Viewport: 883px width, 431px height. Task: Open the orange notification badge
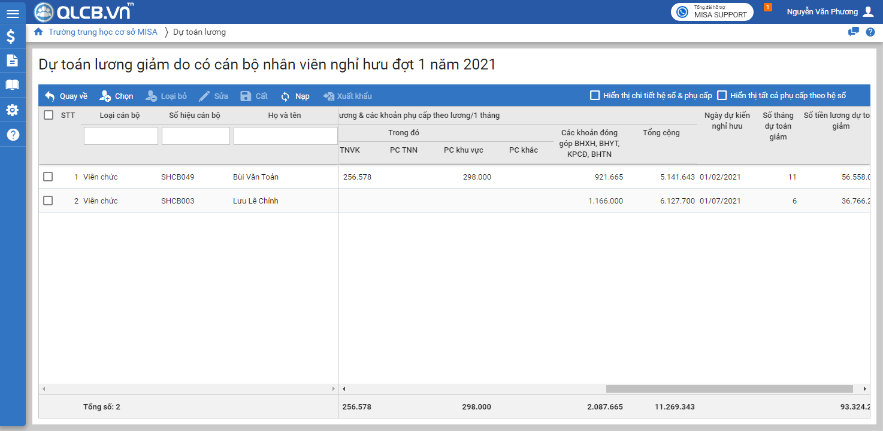tap(768, 7)
